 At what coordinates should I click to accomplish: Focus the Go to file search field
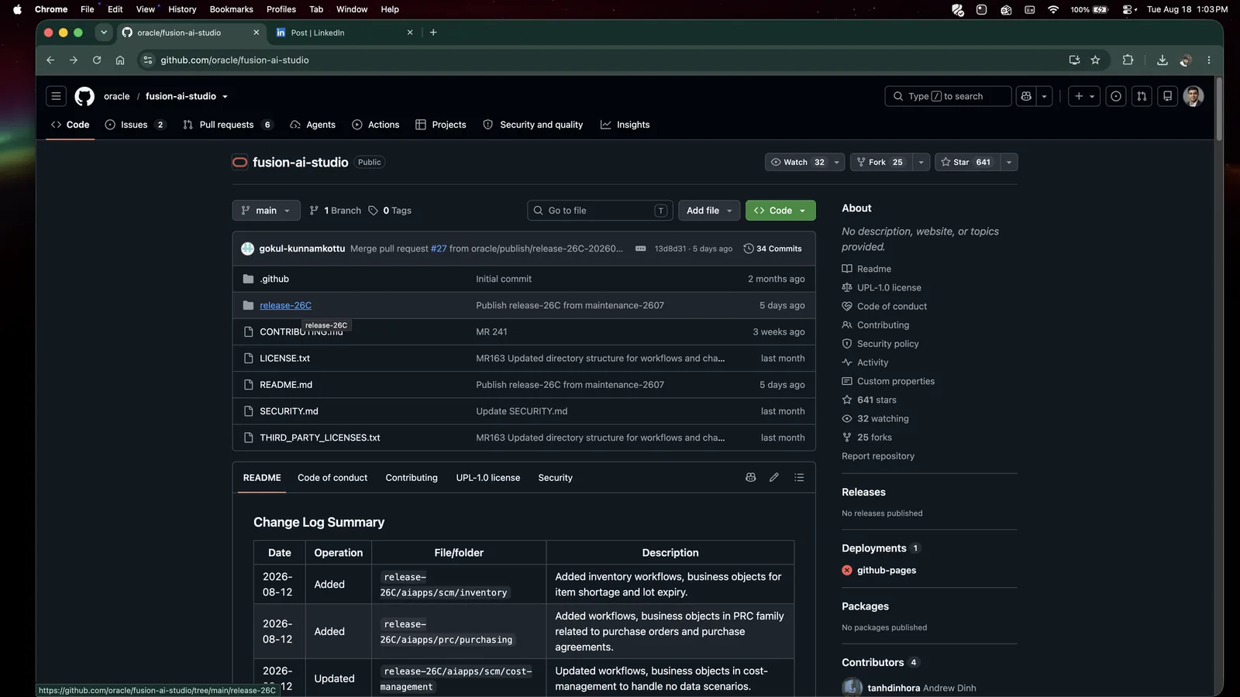[600, 211]
